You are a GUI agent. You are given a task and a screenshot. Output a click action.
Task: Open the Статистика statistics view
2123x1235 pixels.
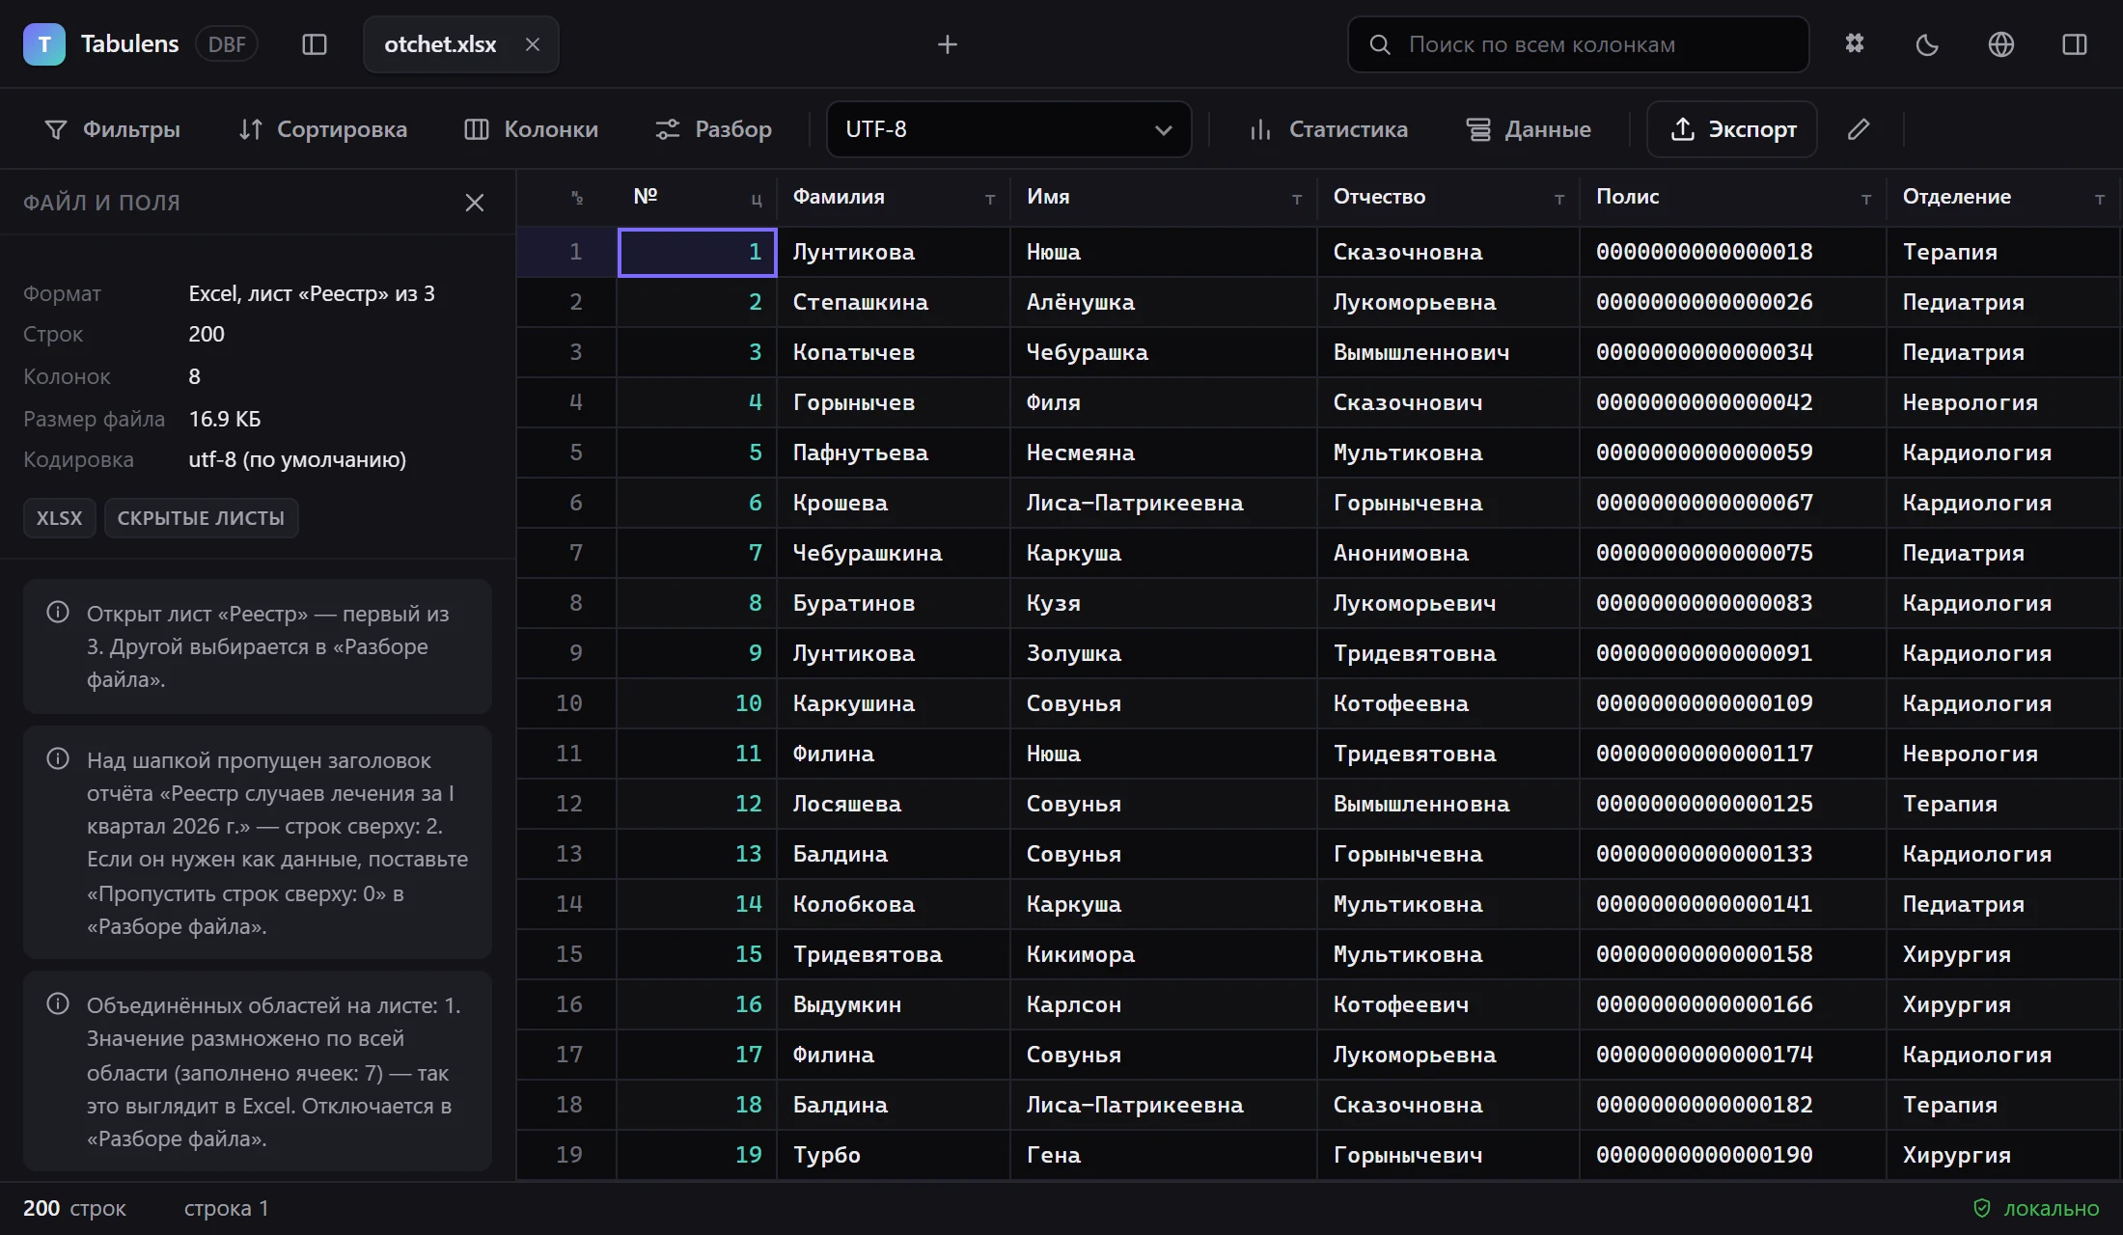pos(1329,129)
